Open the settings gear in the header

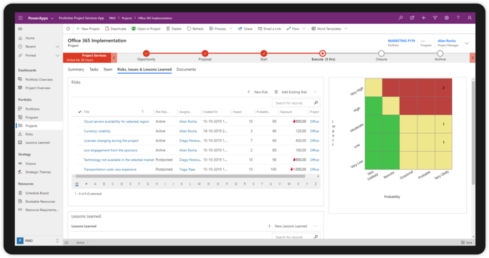tap(446, 18)
